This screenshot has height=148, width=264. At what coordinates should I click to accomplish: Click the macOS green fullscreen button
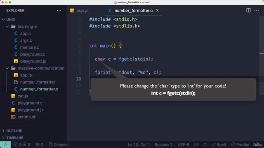[10, 2]
